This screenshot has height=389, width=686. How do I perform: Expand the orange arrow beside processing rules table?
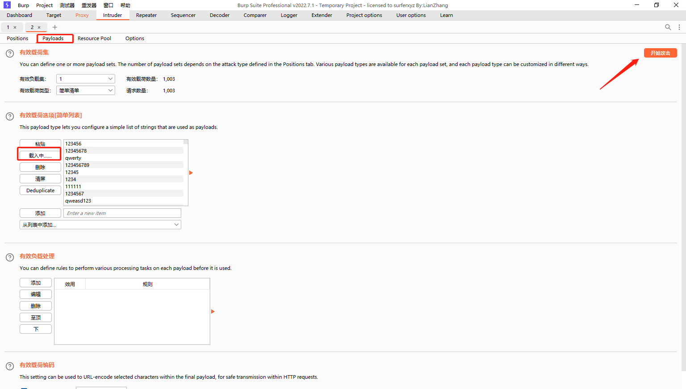(x=213, y=311)
